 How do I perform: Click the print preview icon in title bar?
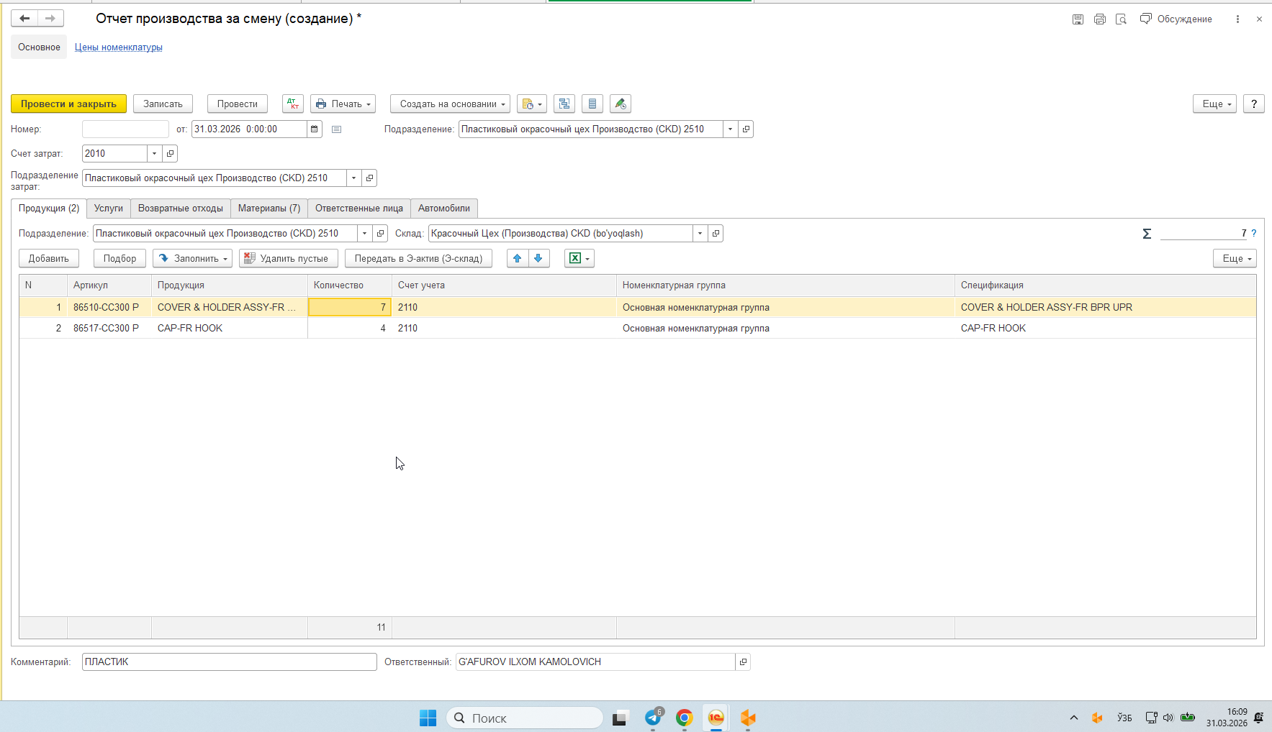[x=1121, y=19]
